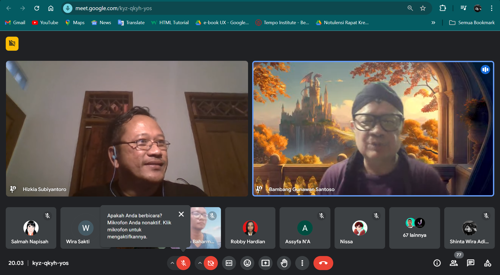Screen dimensions: 500x275
Task: Select the Nissa participant tile
Action: tap(360, 228)
